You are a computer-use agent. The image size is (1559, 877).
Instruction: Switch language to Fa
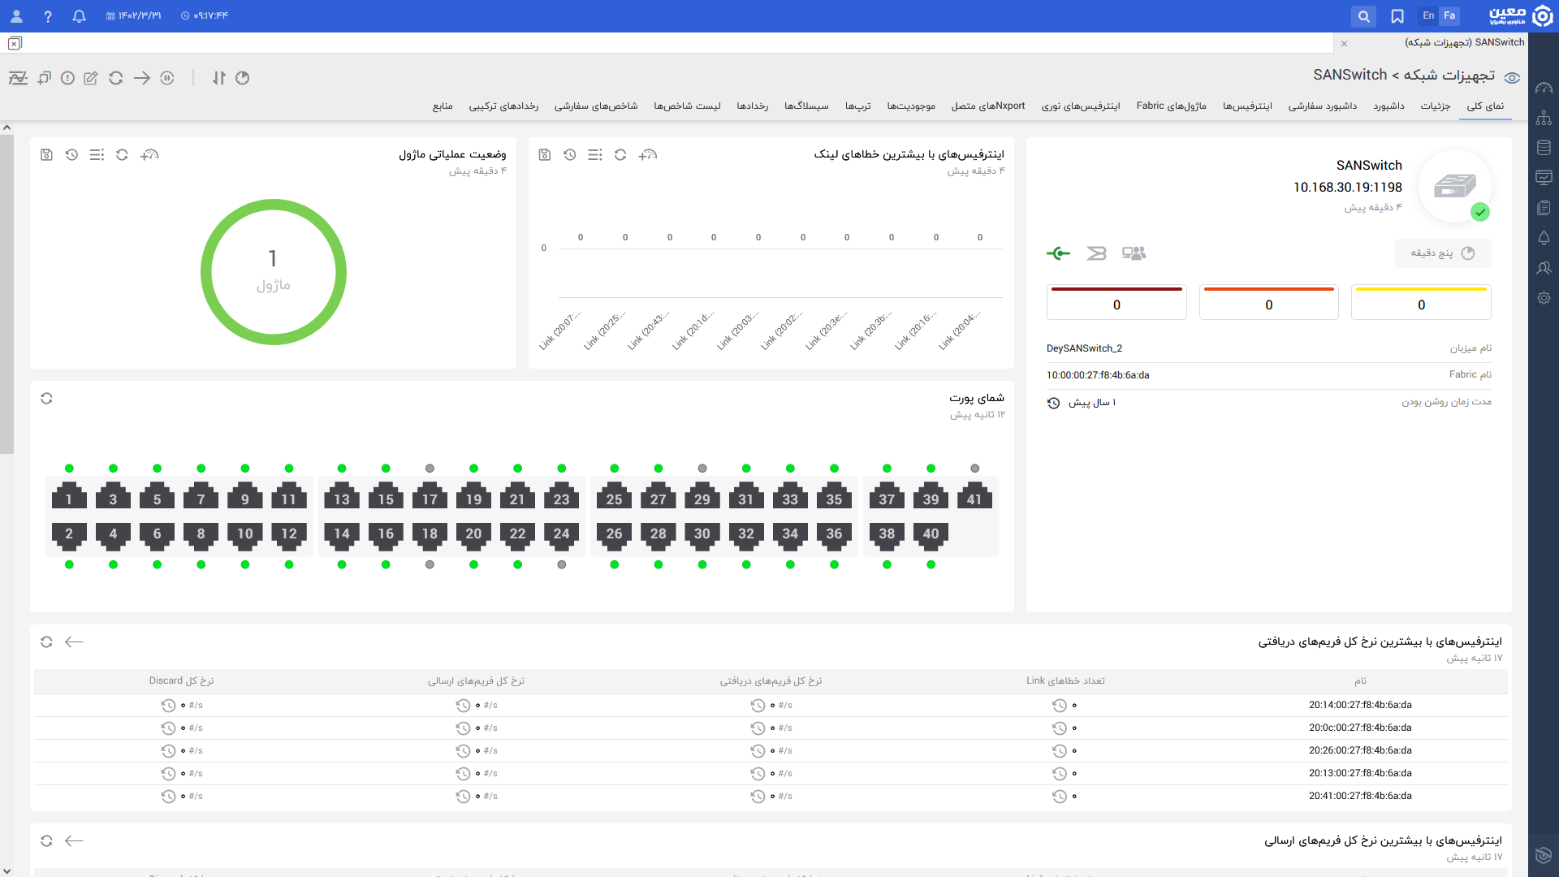(x=1449, y=15)
